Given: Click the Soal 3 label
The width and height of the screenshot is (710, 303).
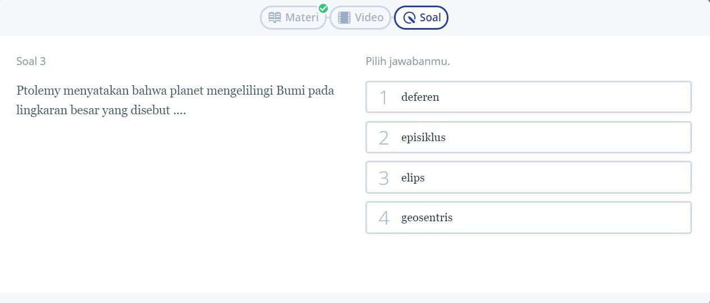Looking at the screenshot, I should [31, 61].
